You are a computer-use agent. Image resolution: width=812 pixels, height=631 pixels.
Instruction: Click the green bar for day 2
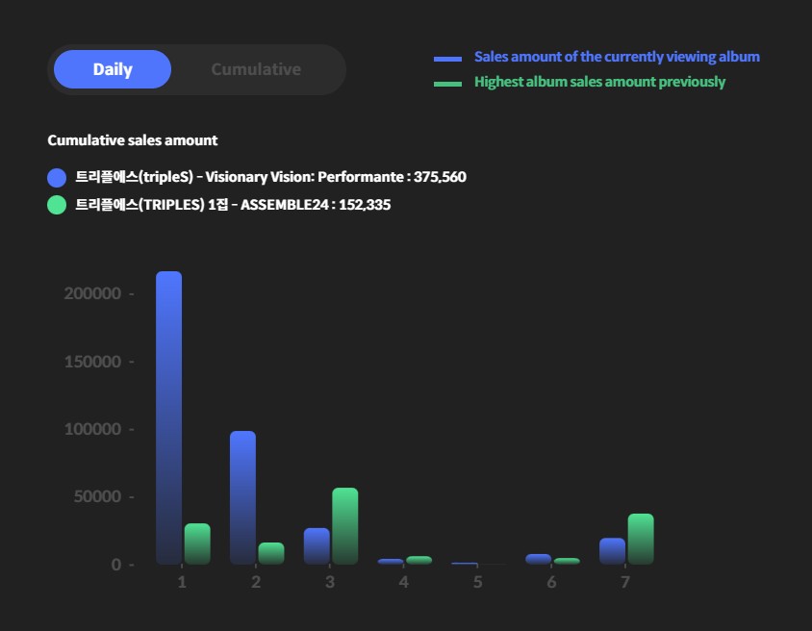click(x=271, y=553)
